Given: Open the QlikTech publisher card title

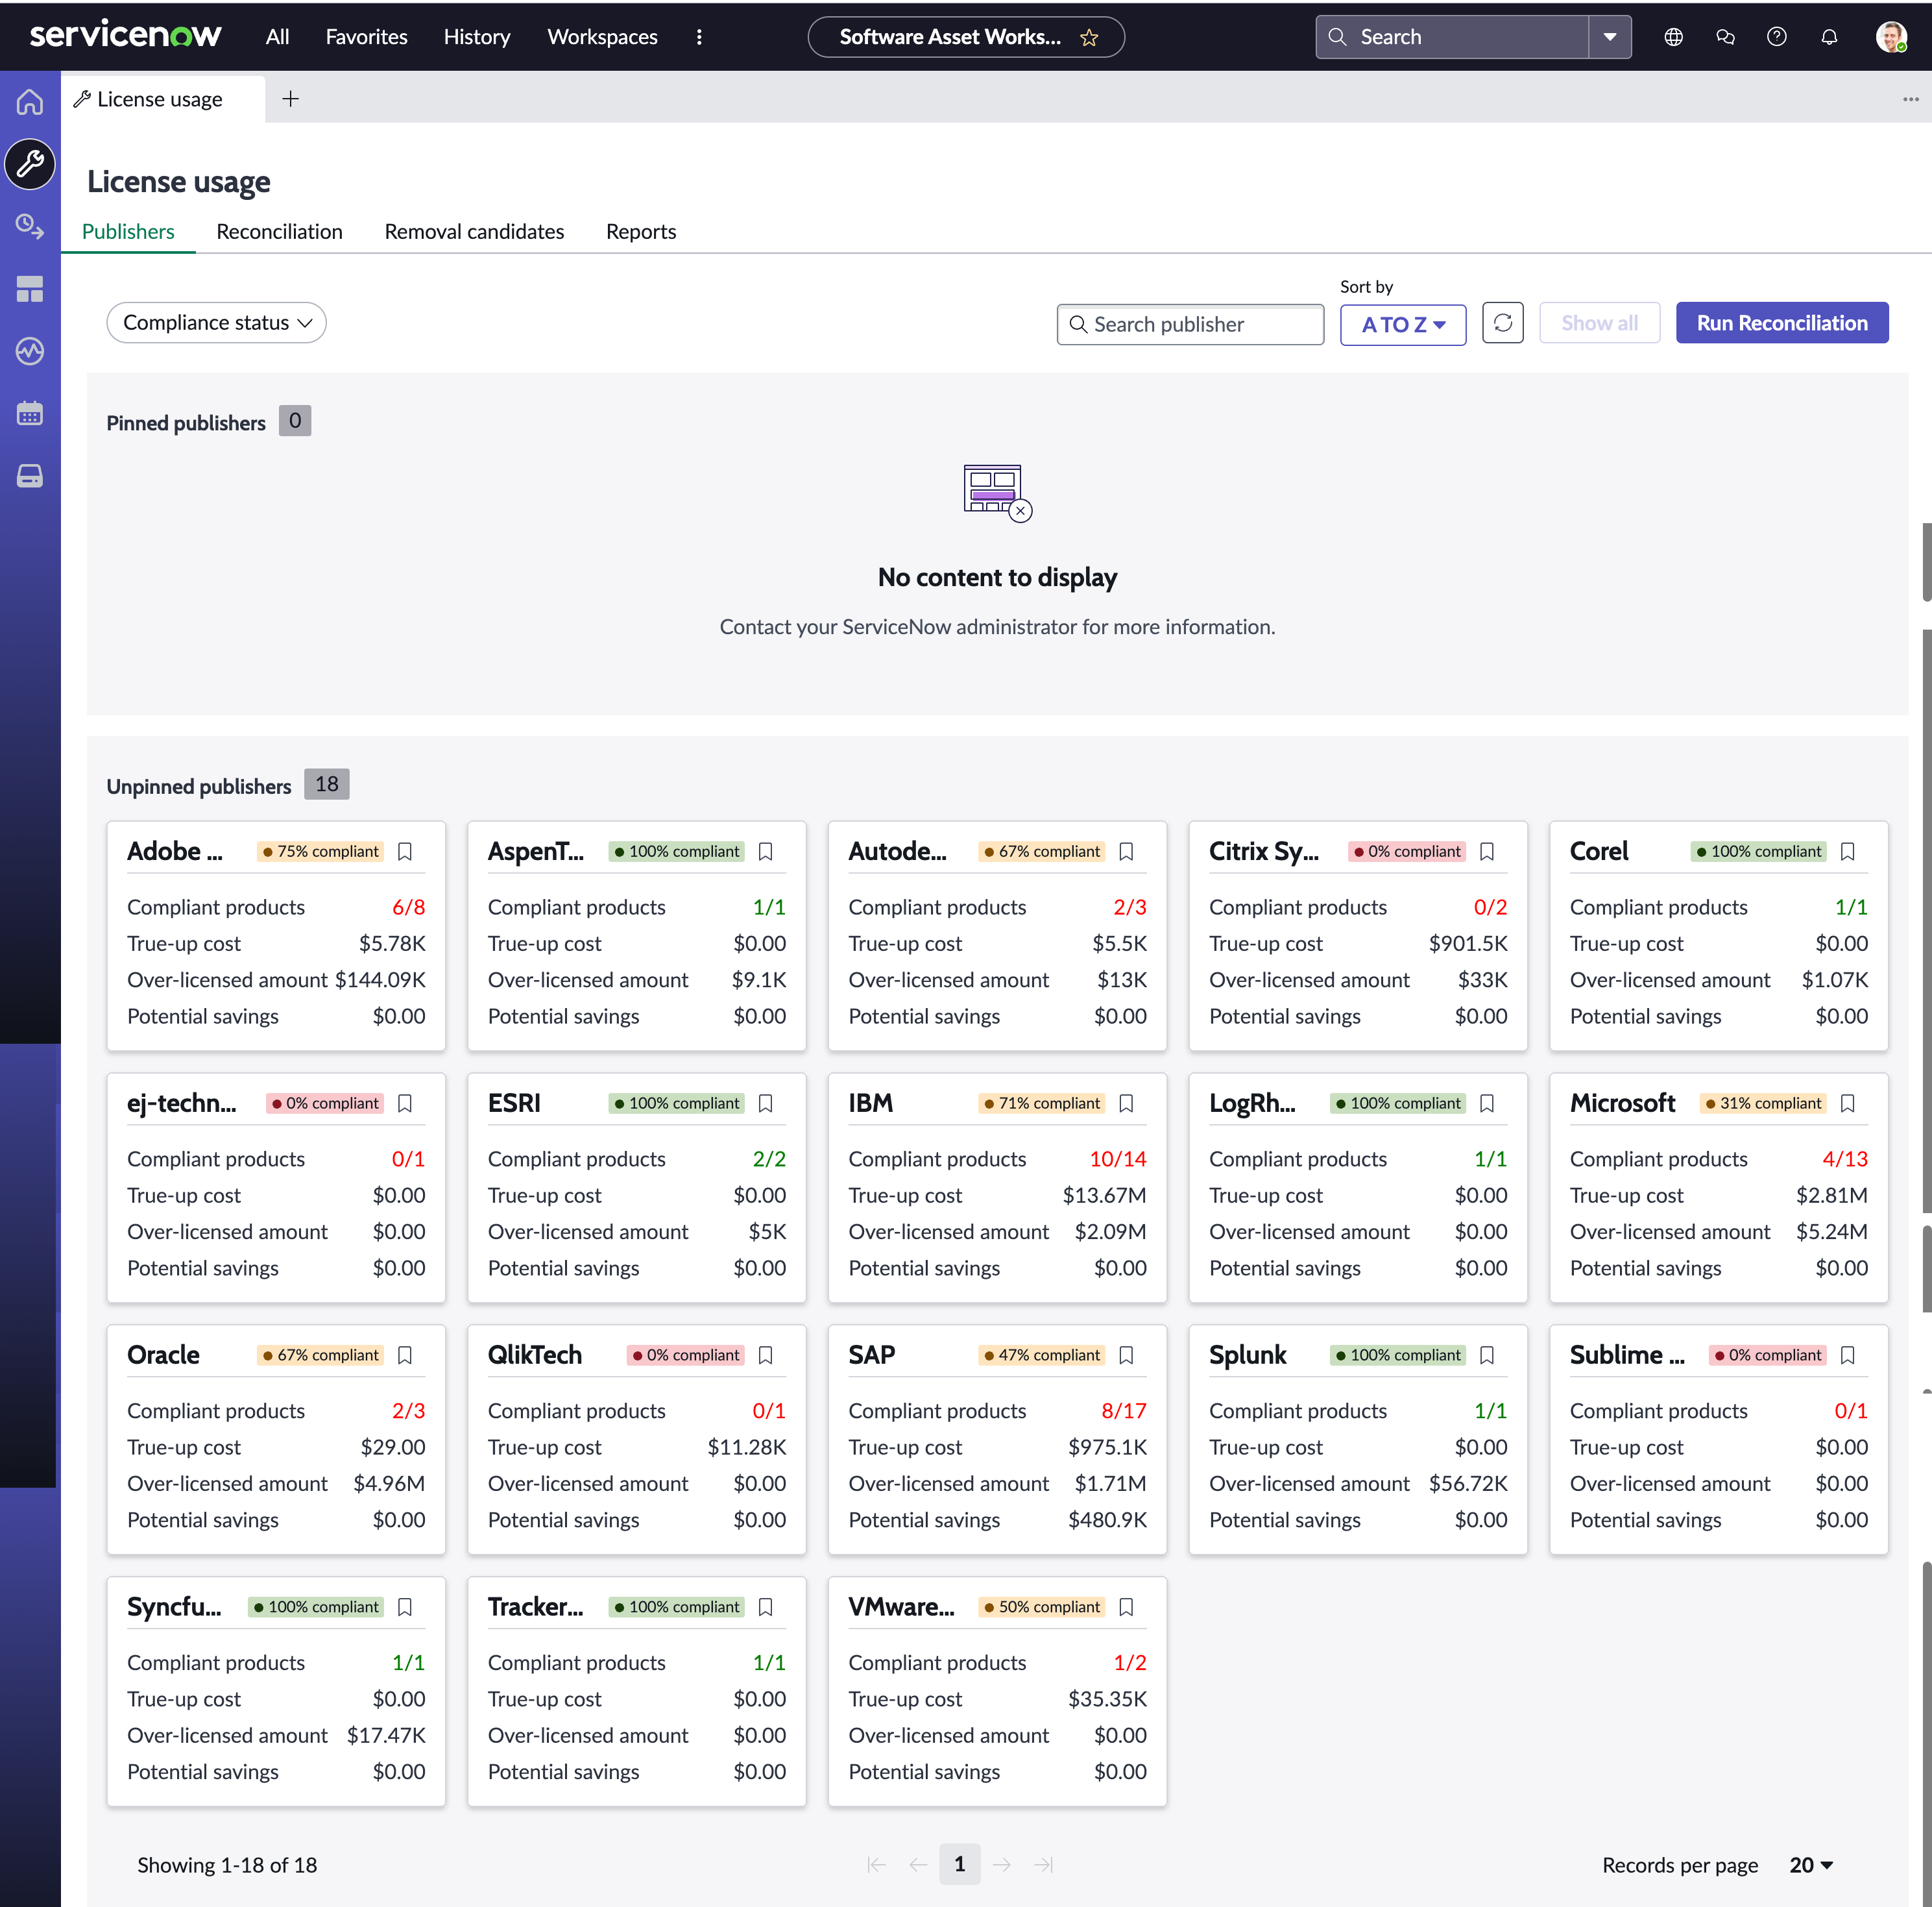Looking at the screenshot, I should tap(535, 1355).
